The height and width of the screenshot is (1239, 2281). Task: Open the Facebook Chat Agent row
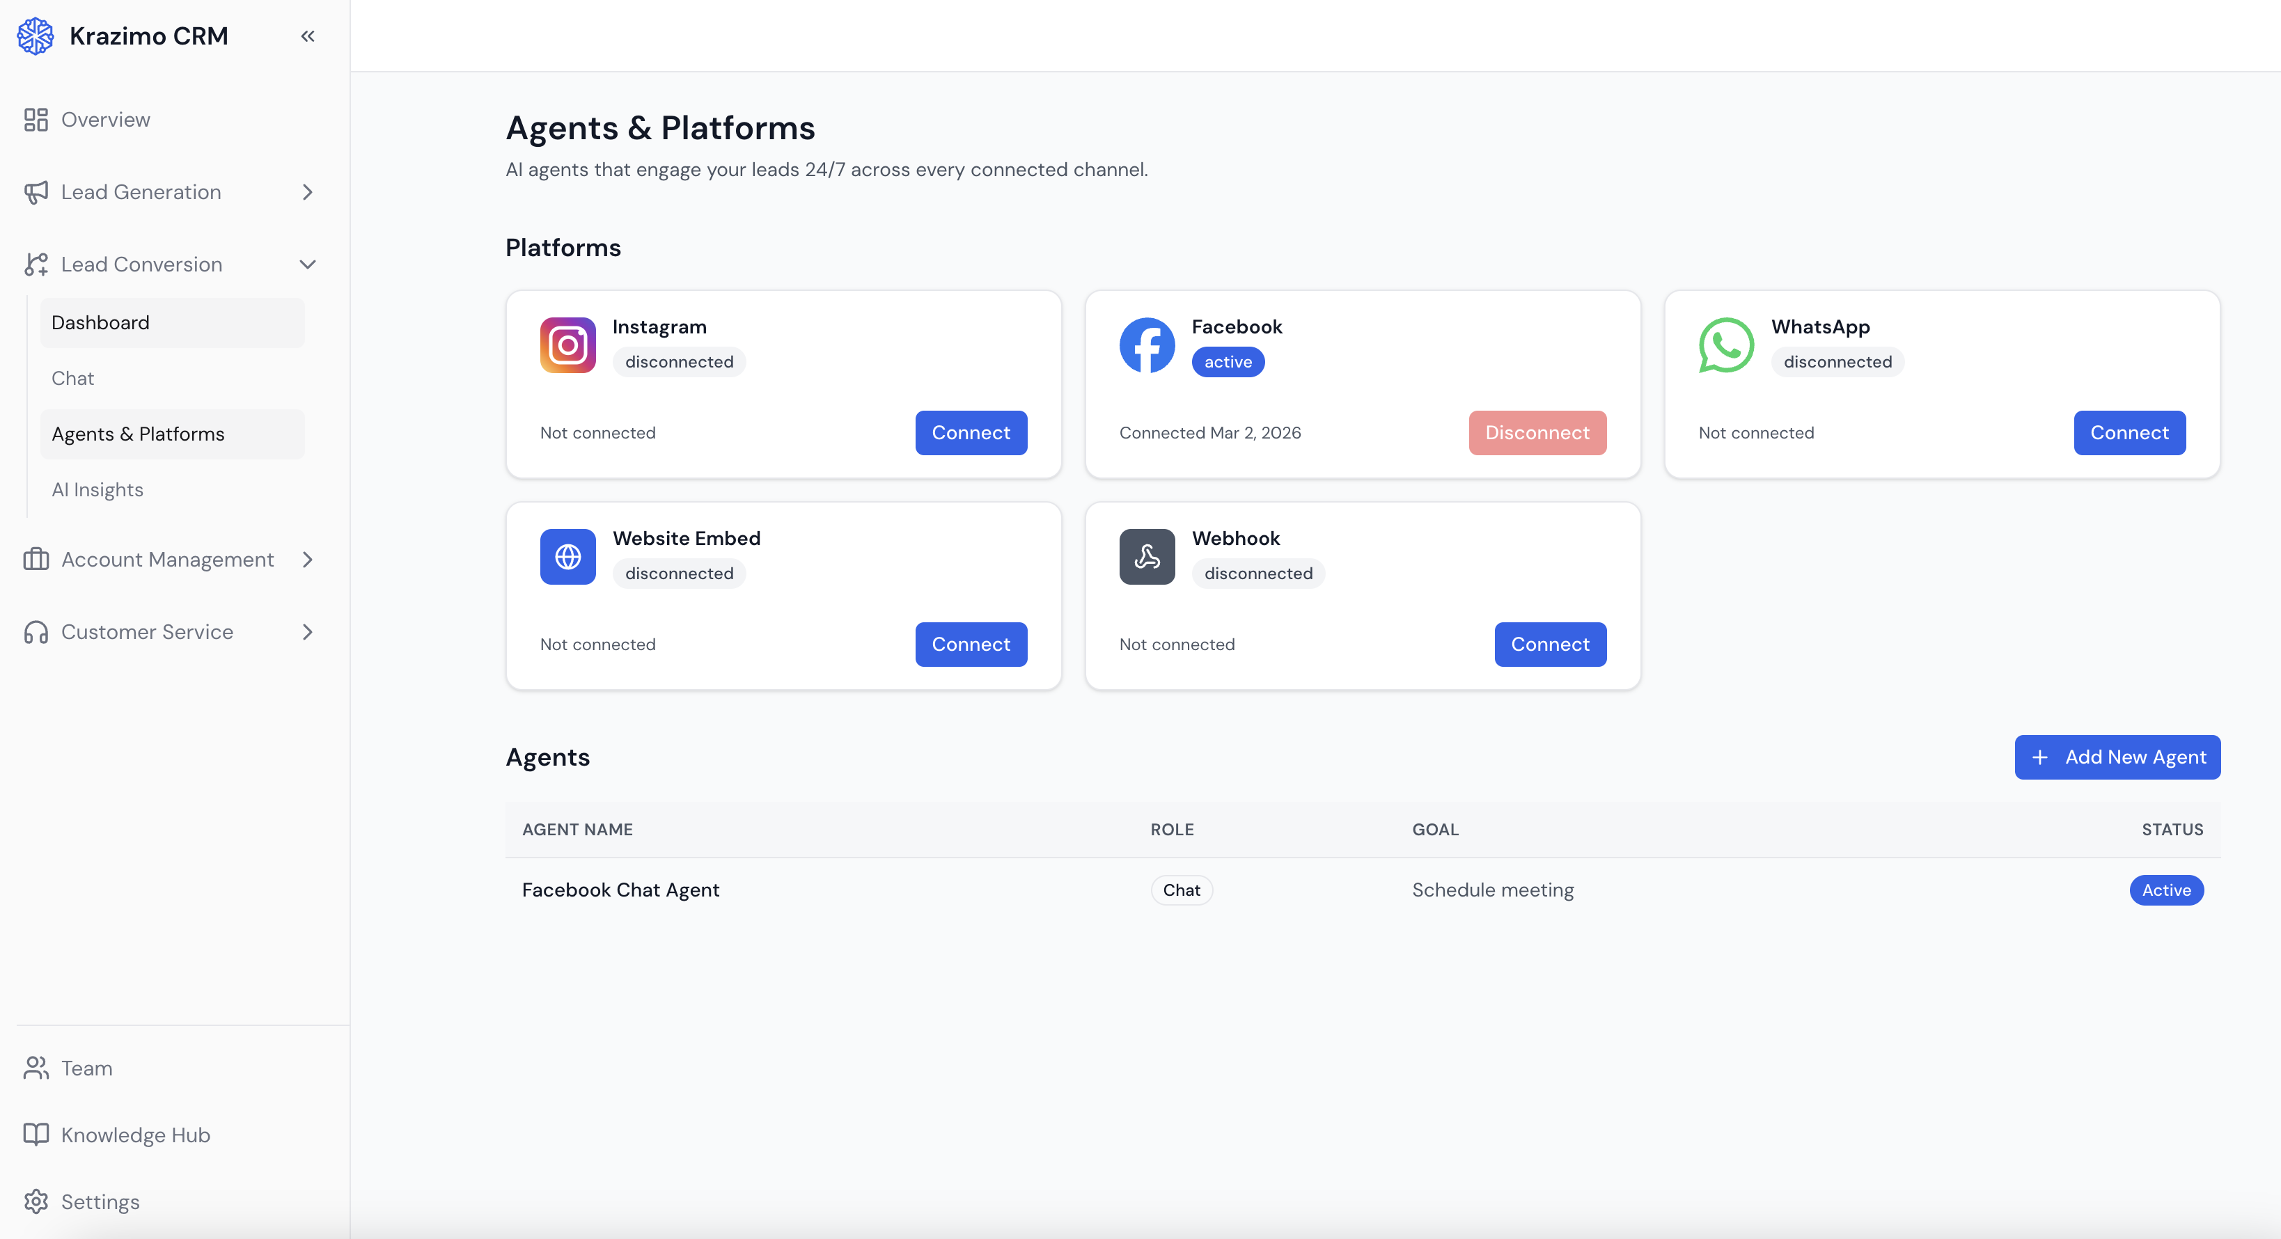coord(620,890)
